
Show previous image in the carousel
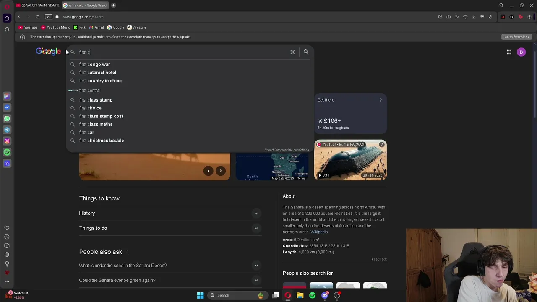pos(208,171)
